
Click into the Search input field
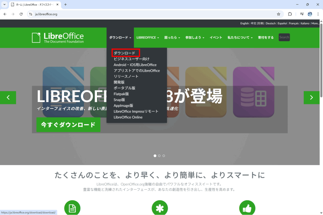284,37
